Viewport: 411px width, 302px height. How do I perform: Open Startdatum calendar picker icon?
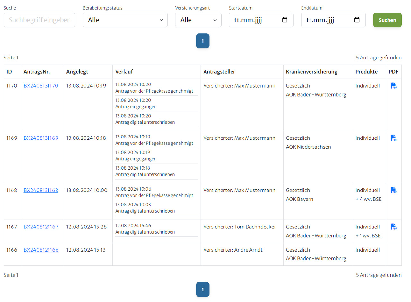click(284, 20)
